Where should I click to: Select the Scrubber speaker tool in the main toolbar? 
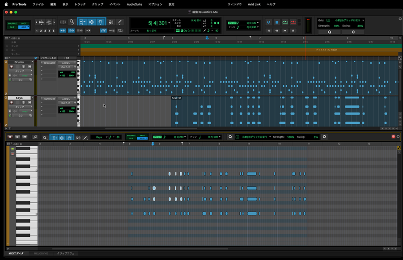pyautogui.click(x=111, y=22)
